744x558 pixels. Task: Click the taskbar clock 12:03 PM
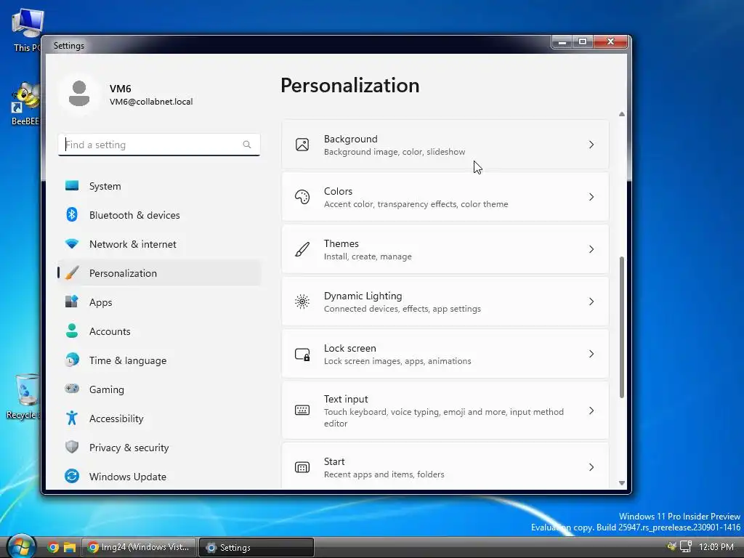pyautogui.click(x=716, y=547)
